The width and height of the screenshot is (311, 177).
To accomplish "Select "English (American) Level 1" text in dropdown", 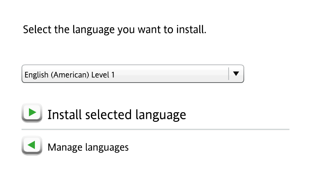I will pyautogui.click(x=69, y=75).
